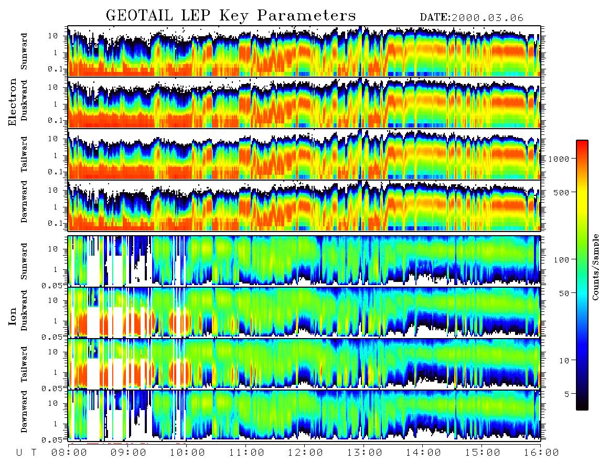Click the Ion 'Dawnward' panel label
599x462 pixels.
(24, 411)
